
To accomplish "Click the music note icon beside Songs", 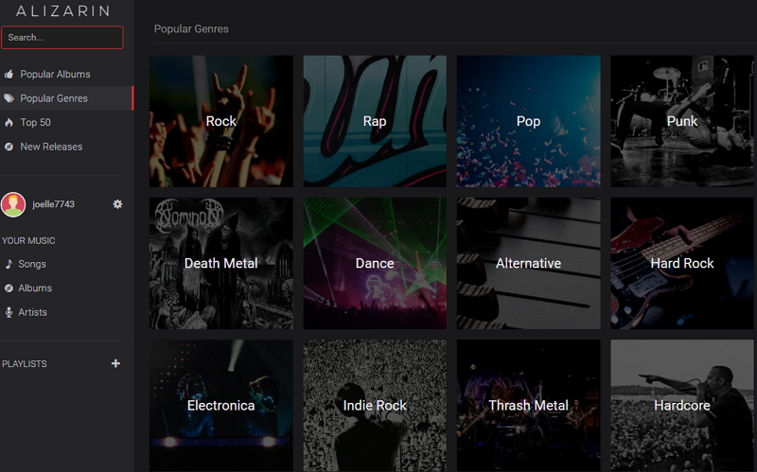I will pyautogui.click(x=9, y=265).
